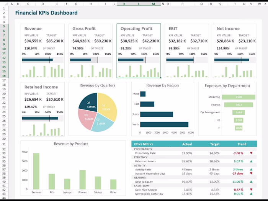Select row 17 header
Screen dimensions: 268x201
(4, 80)
